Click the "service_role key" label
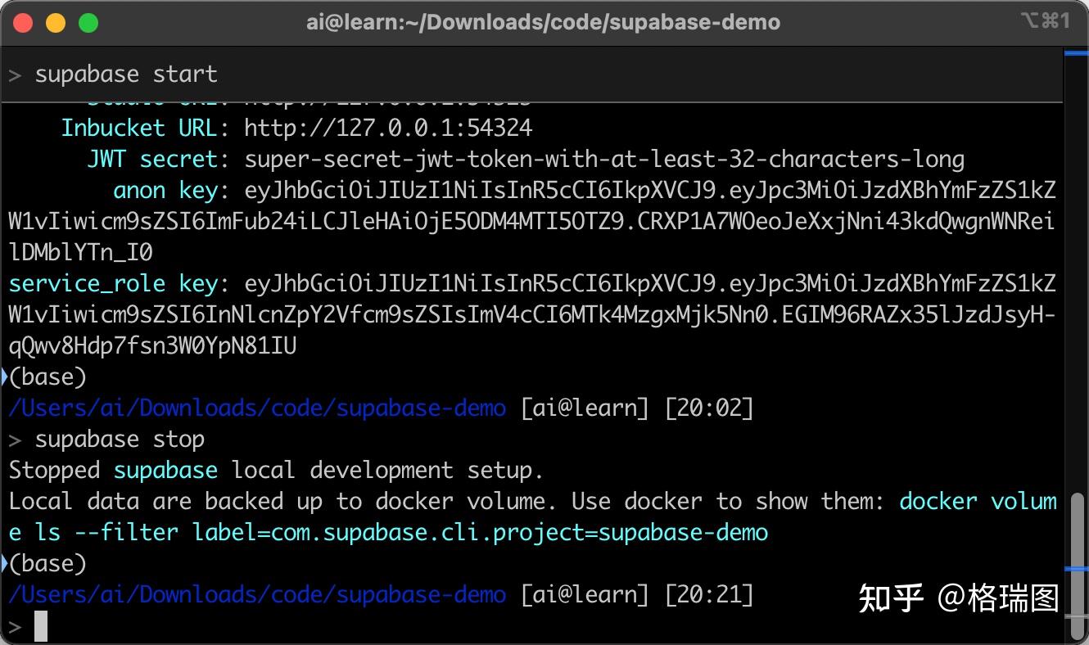This screenshot has width=1089, height=645. [x=113, y=284]
